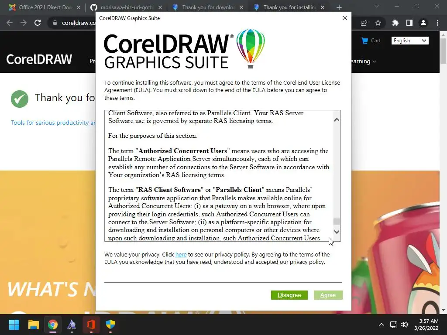Click the Chrome icon in the taskbar
Screen dimensions: 447x335
pos(52,325)
